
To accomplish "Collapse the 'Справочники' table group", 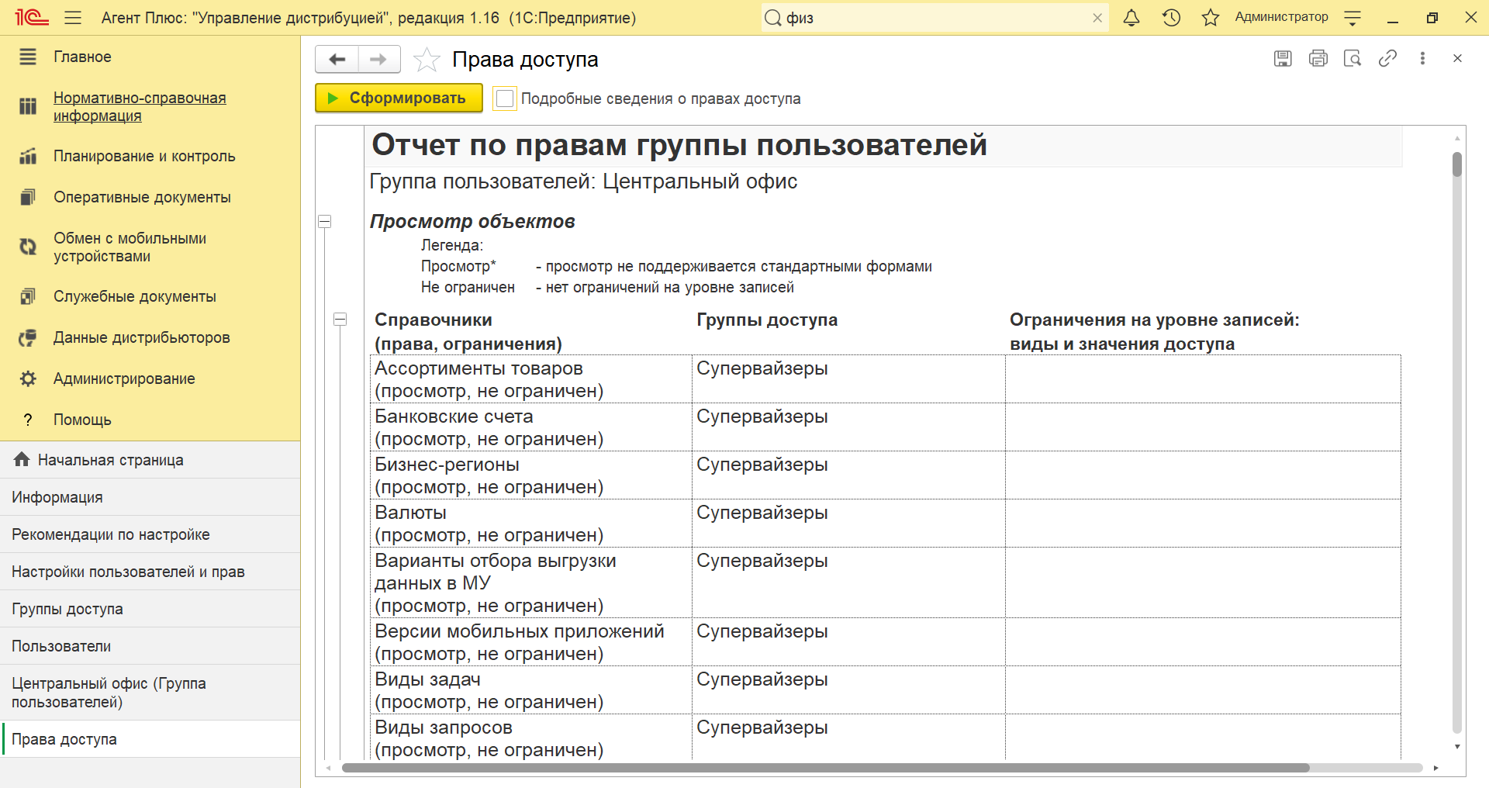I will point(340,320).
